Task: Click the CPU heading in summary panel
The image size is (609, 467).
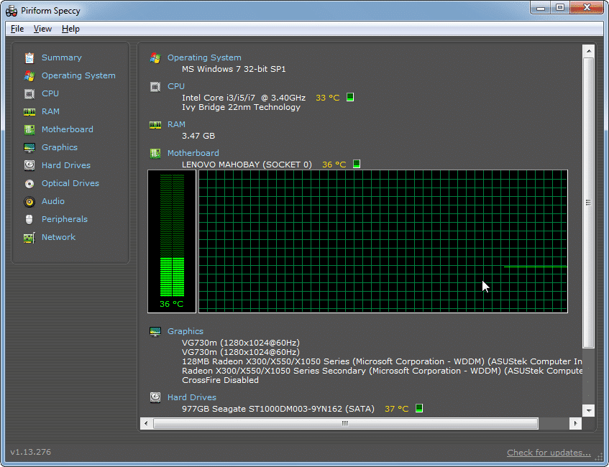Action: click(x=176, y=86)
